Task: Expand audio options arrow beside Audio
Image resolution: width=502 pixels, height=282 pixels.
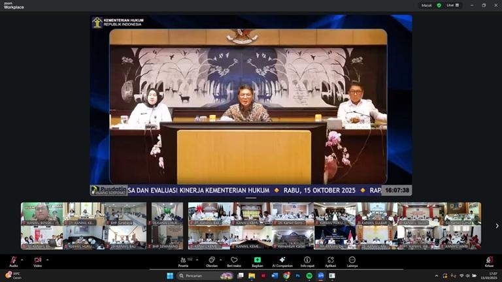Action: coord(22,260)
